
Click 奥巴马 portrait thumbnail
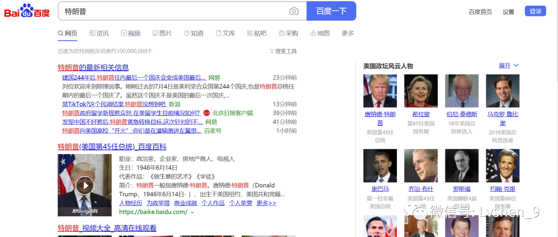[x=380, y=166]
